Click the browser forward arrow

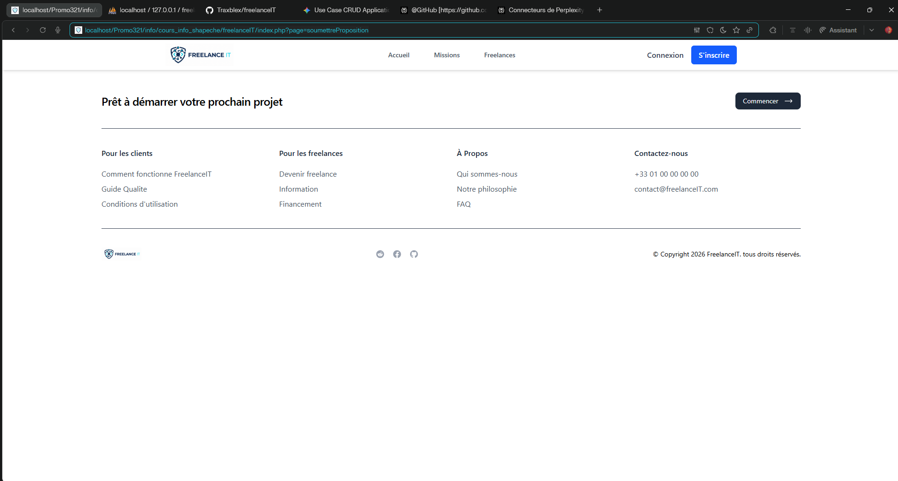tap(27, 30)
